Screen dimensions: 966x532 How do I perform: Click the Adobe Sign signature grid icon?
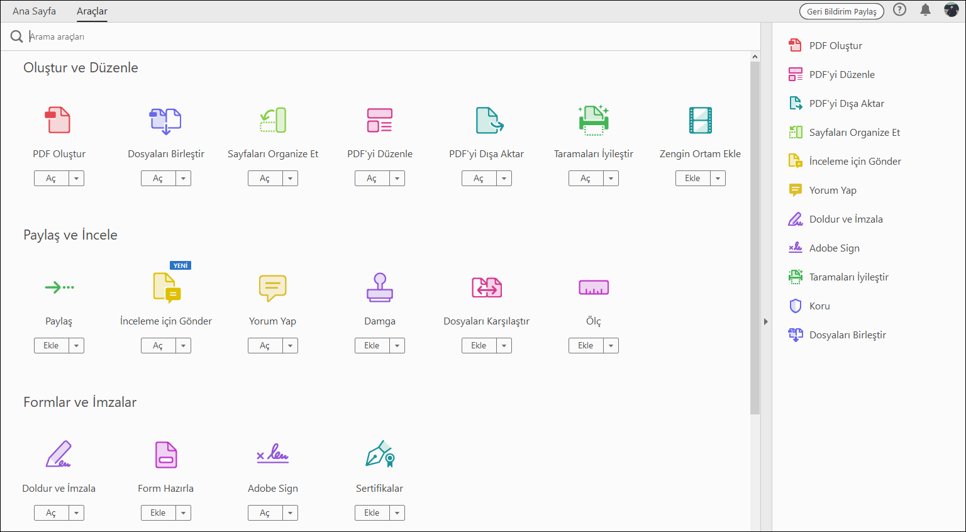273,453
